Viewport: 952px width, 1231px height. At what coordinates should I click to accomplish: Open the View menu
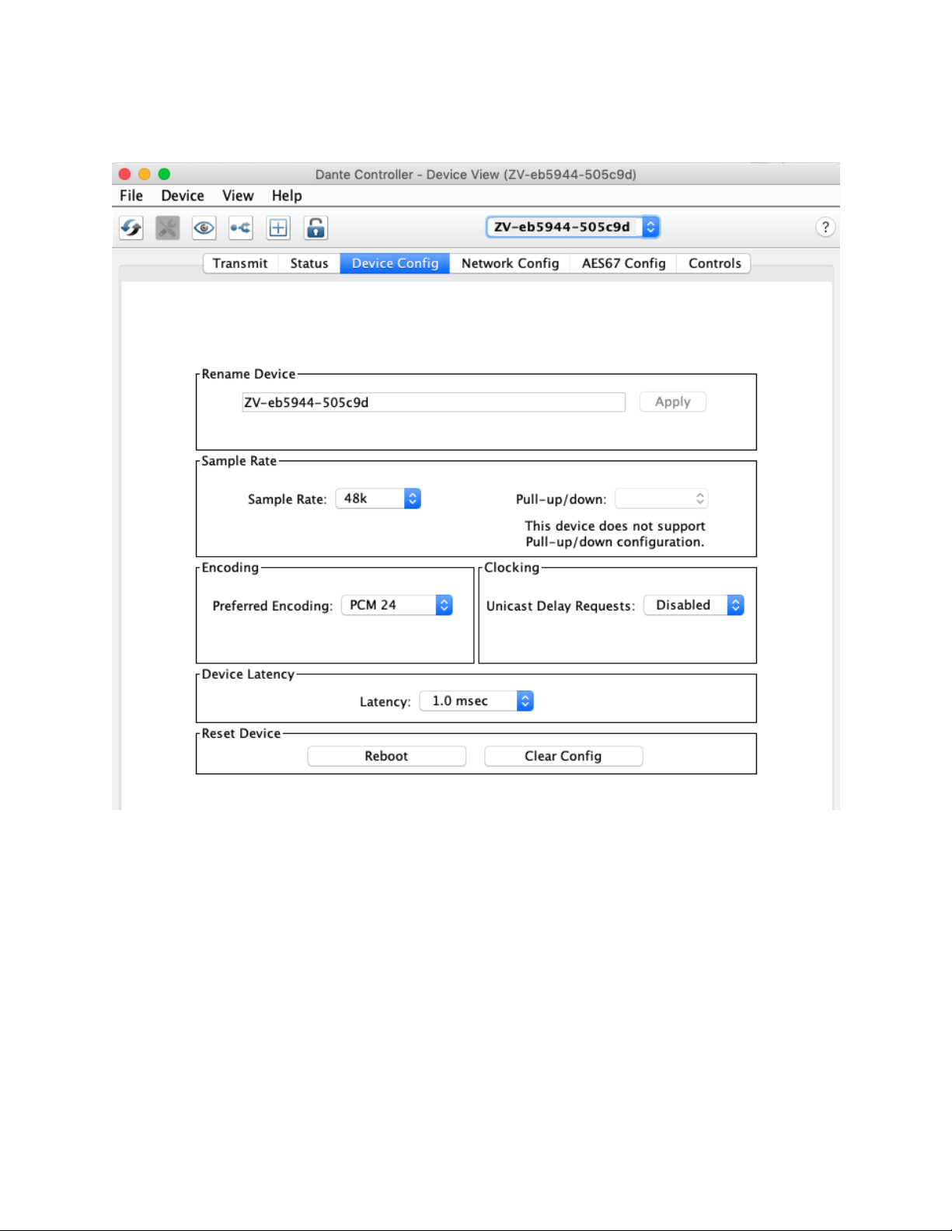point(238,196)
